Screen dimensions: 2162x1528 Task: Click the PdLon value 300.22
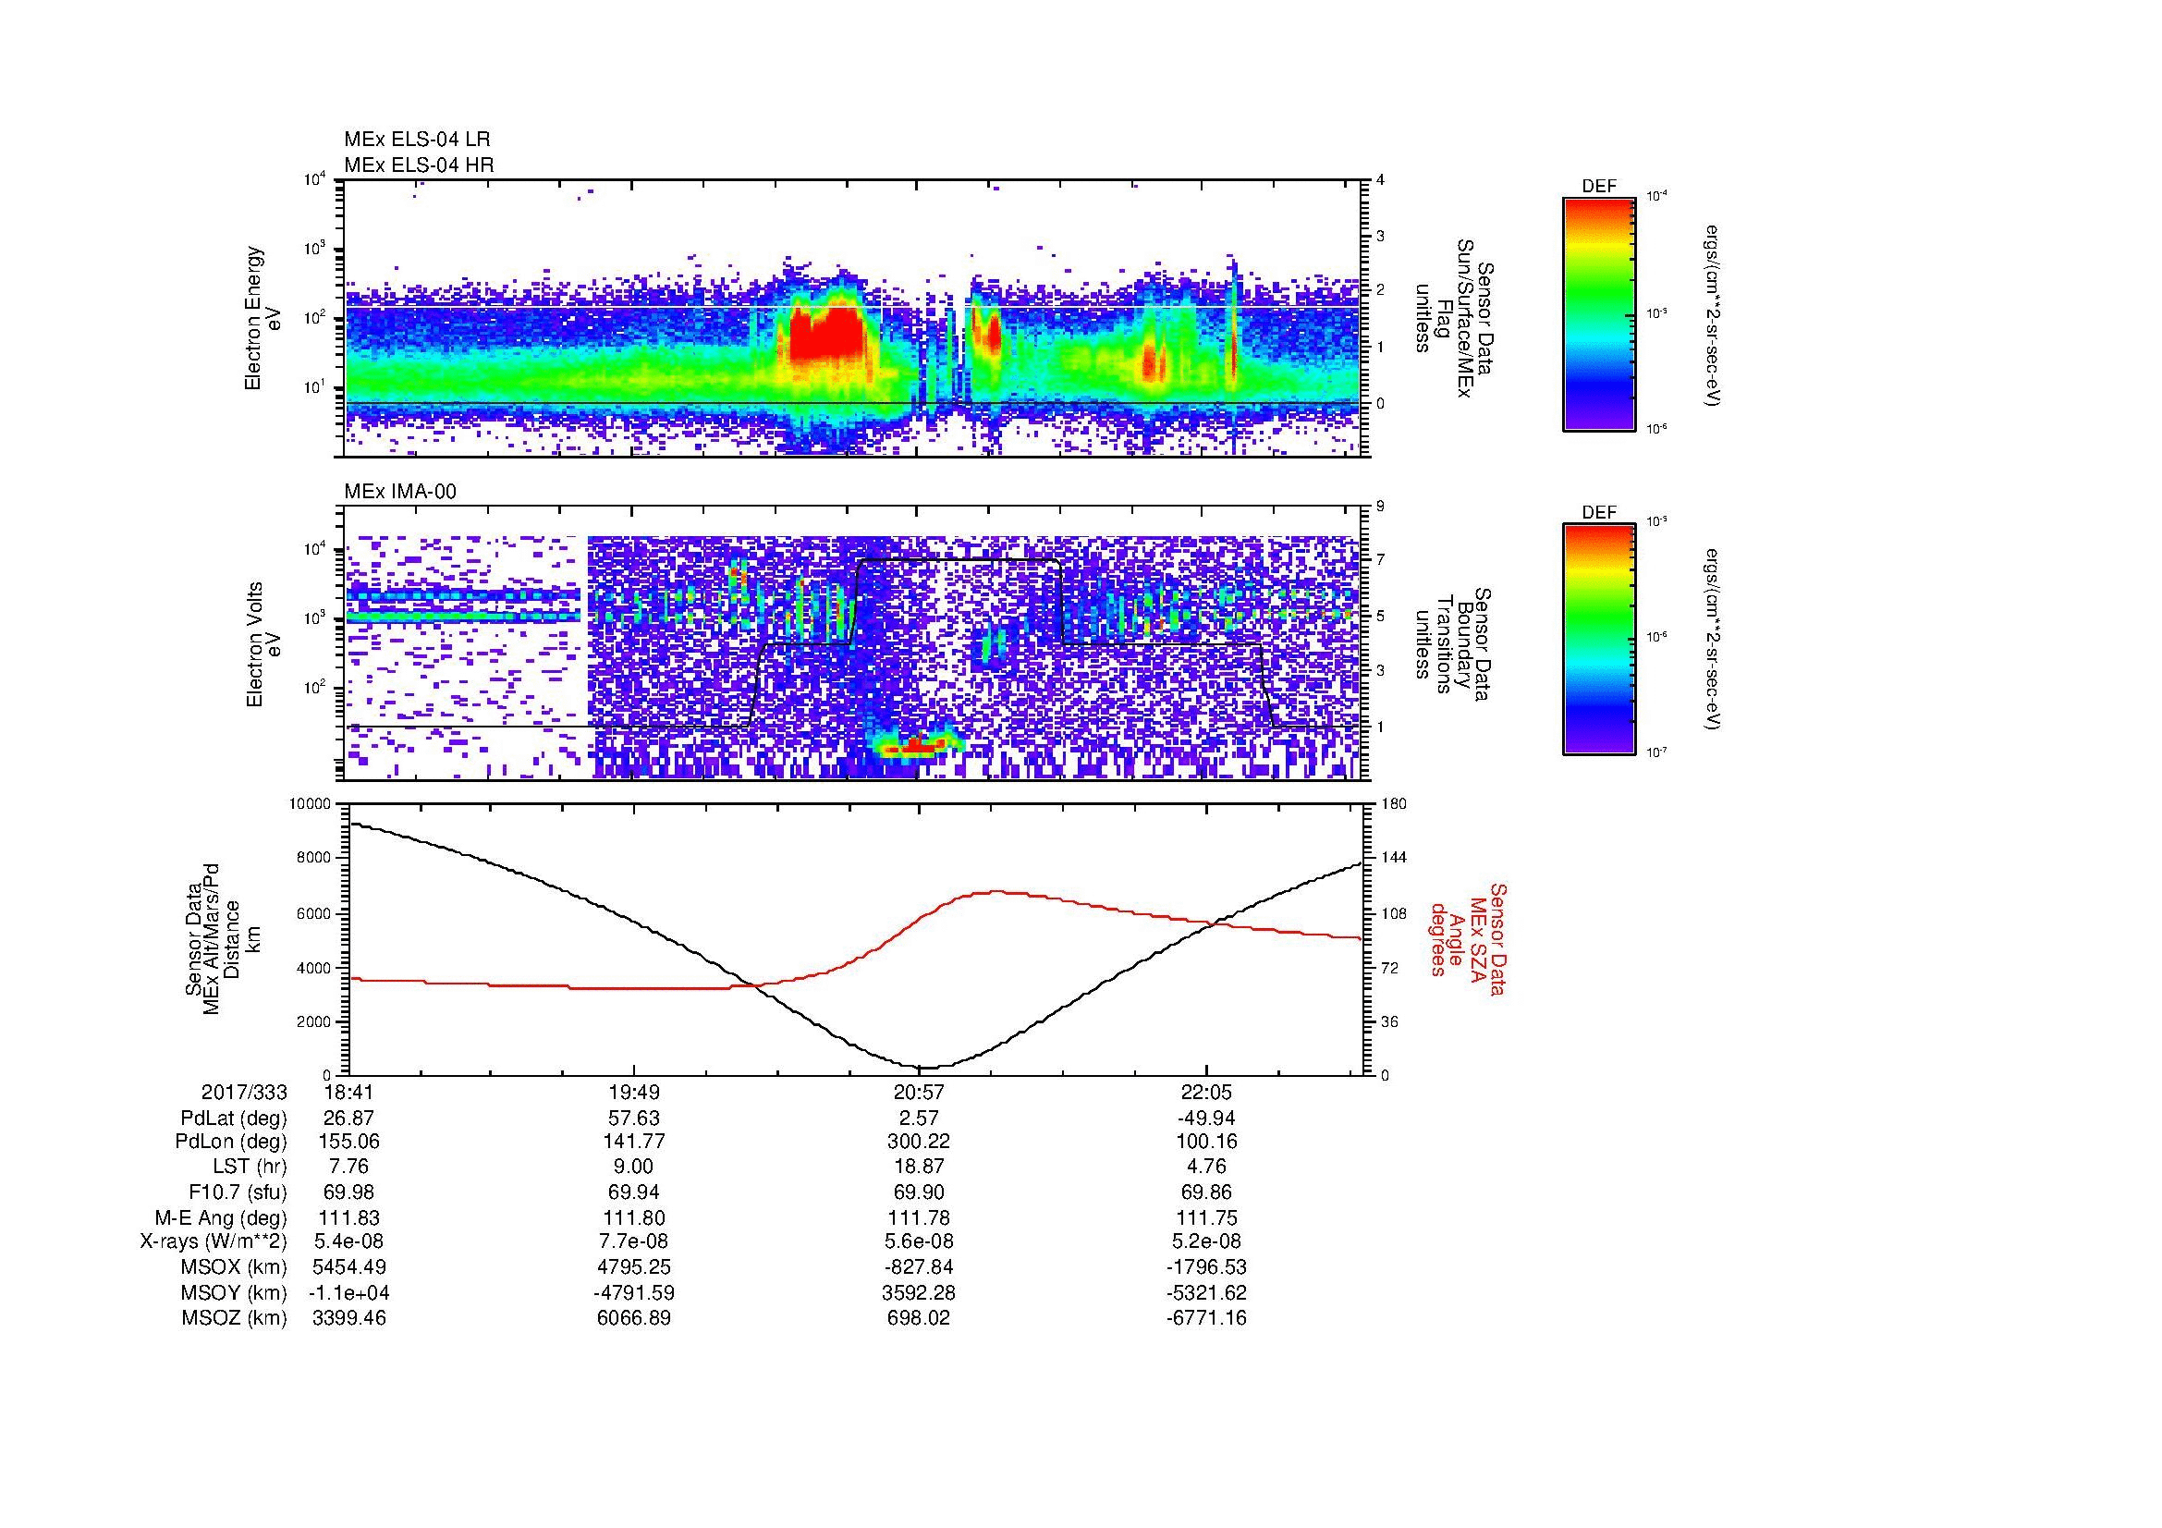point(919,1142)
